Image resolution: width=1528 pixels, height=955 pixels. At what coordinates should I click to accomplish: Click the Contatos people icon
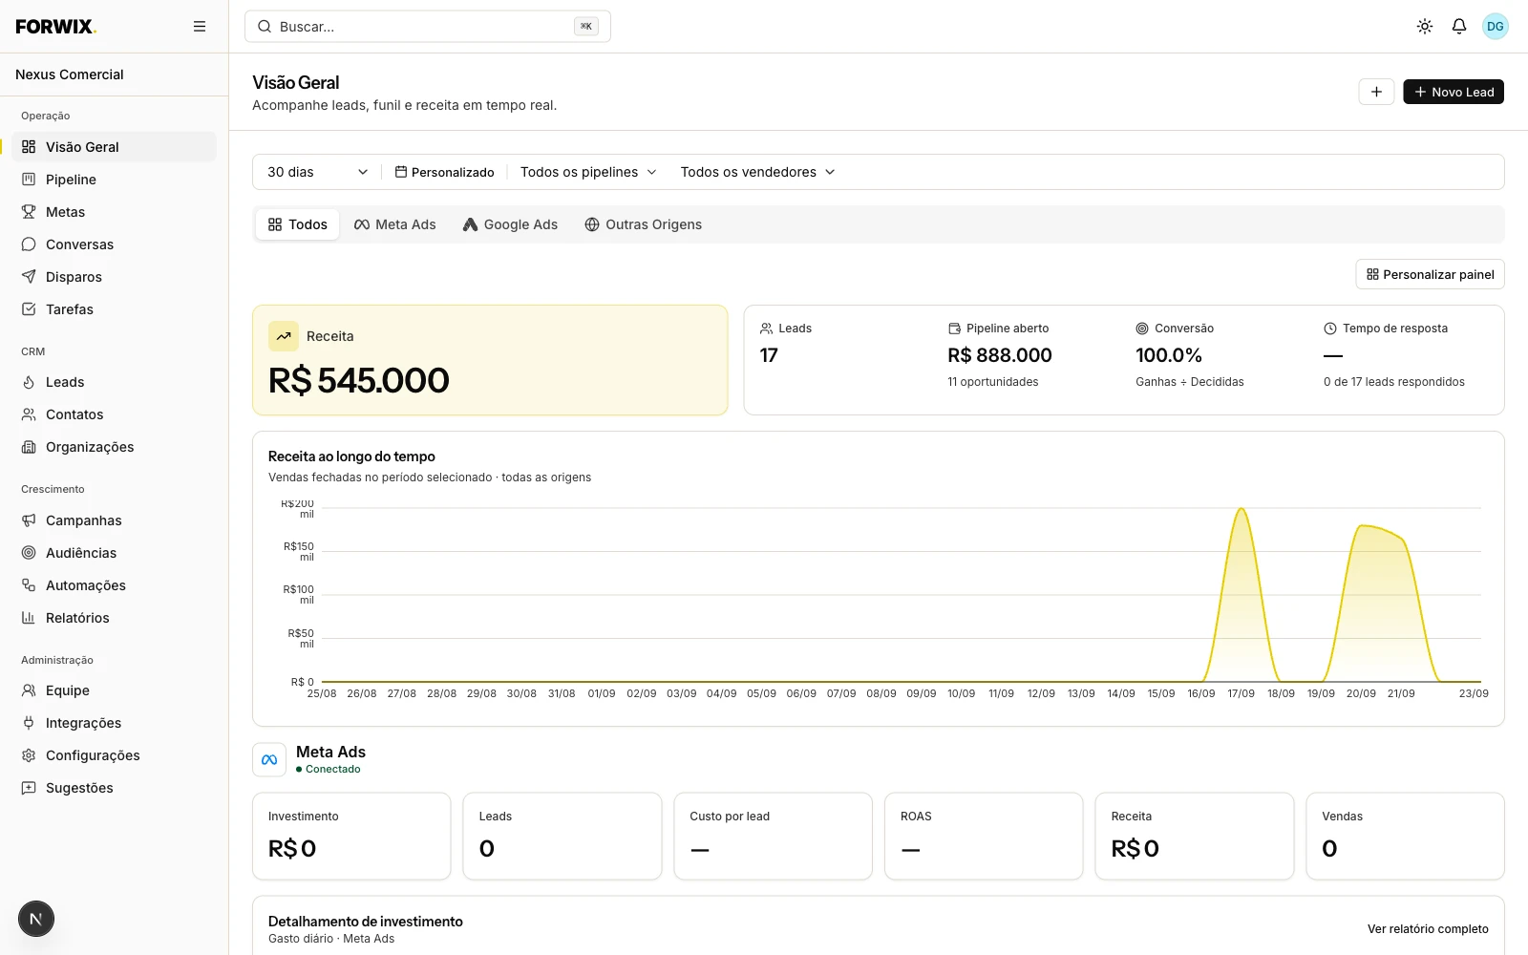coord(29,414)
